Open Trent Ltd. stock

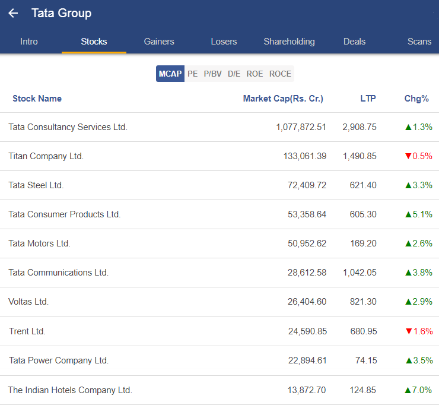(27, 331)
